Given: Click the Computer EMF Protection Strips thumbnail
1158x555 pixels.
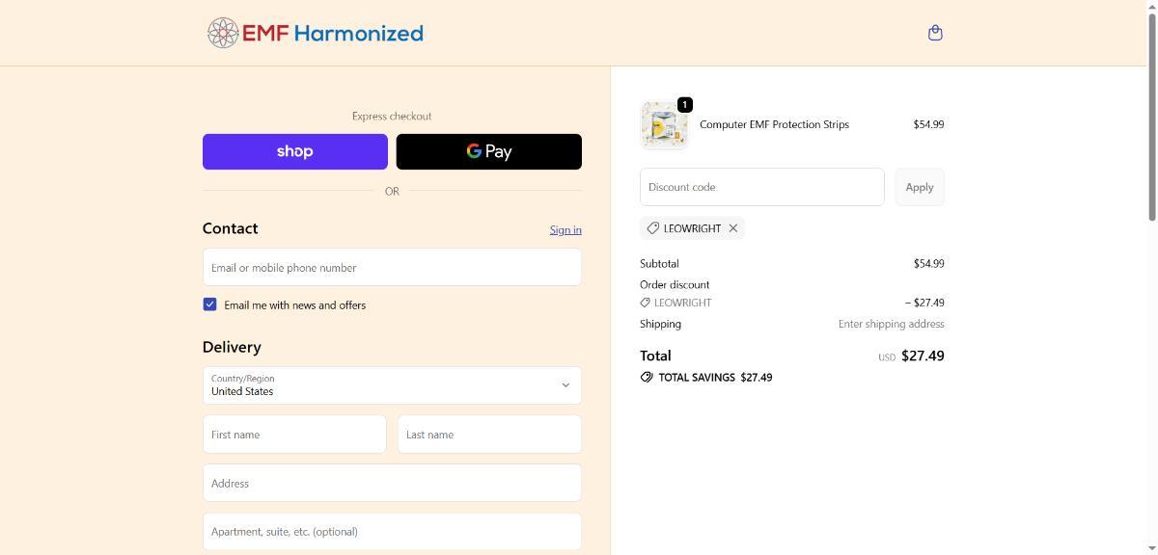Looking at the screenshot, I should [664, 125].
